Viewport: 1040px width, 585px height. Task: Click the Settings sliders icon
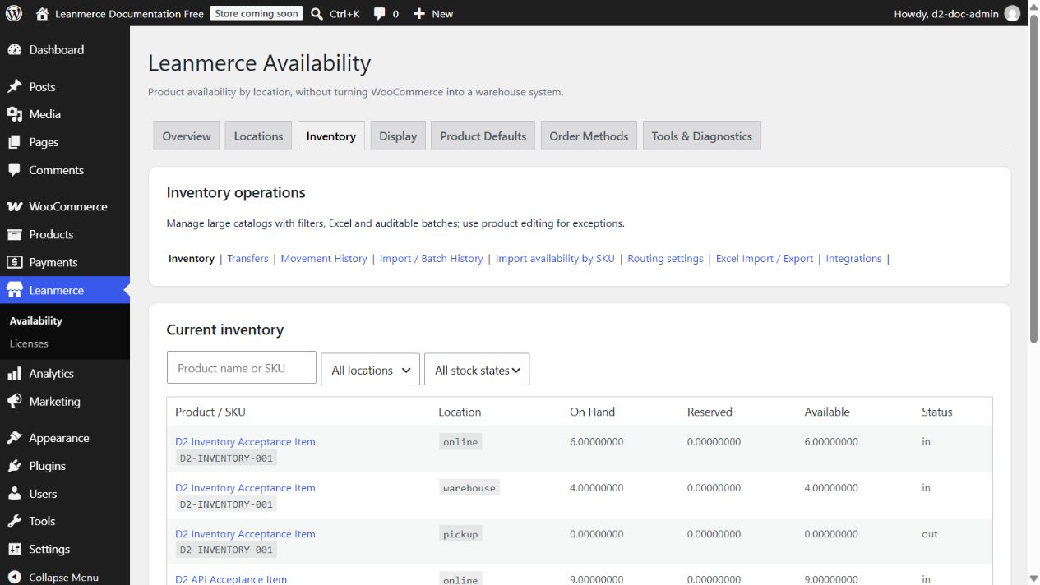14,549
